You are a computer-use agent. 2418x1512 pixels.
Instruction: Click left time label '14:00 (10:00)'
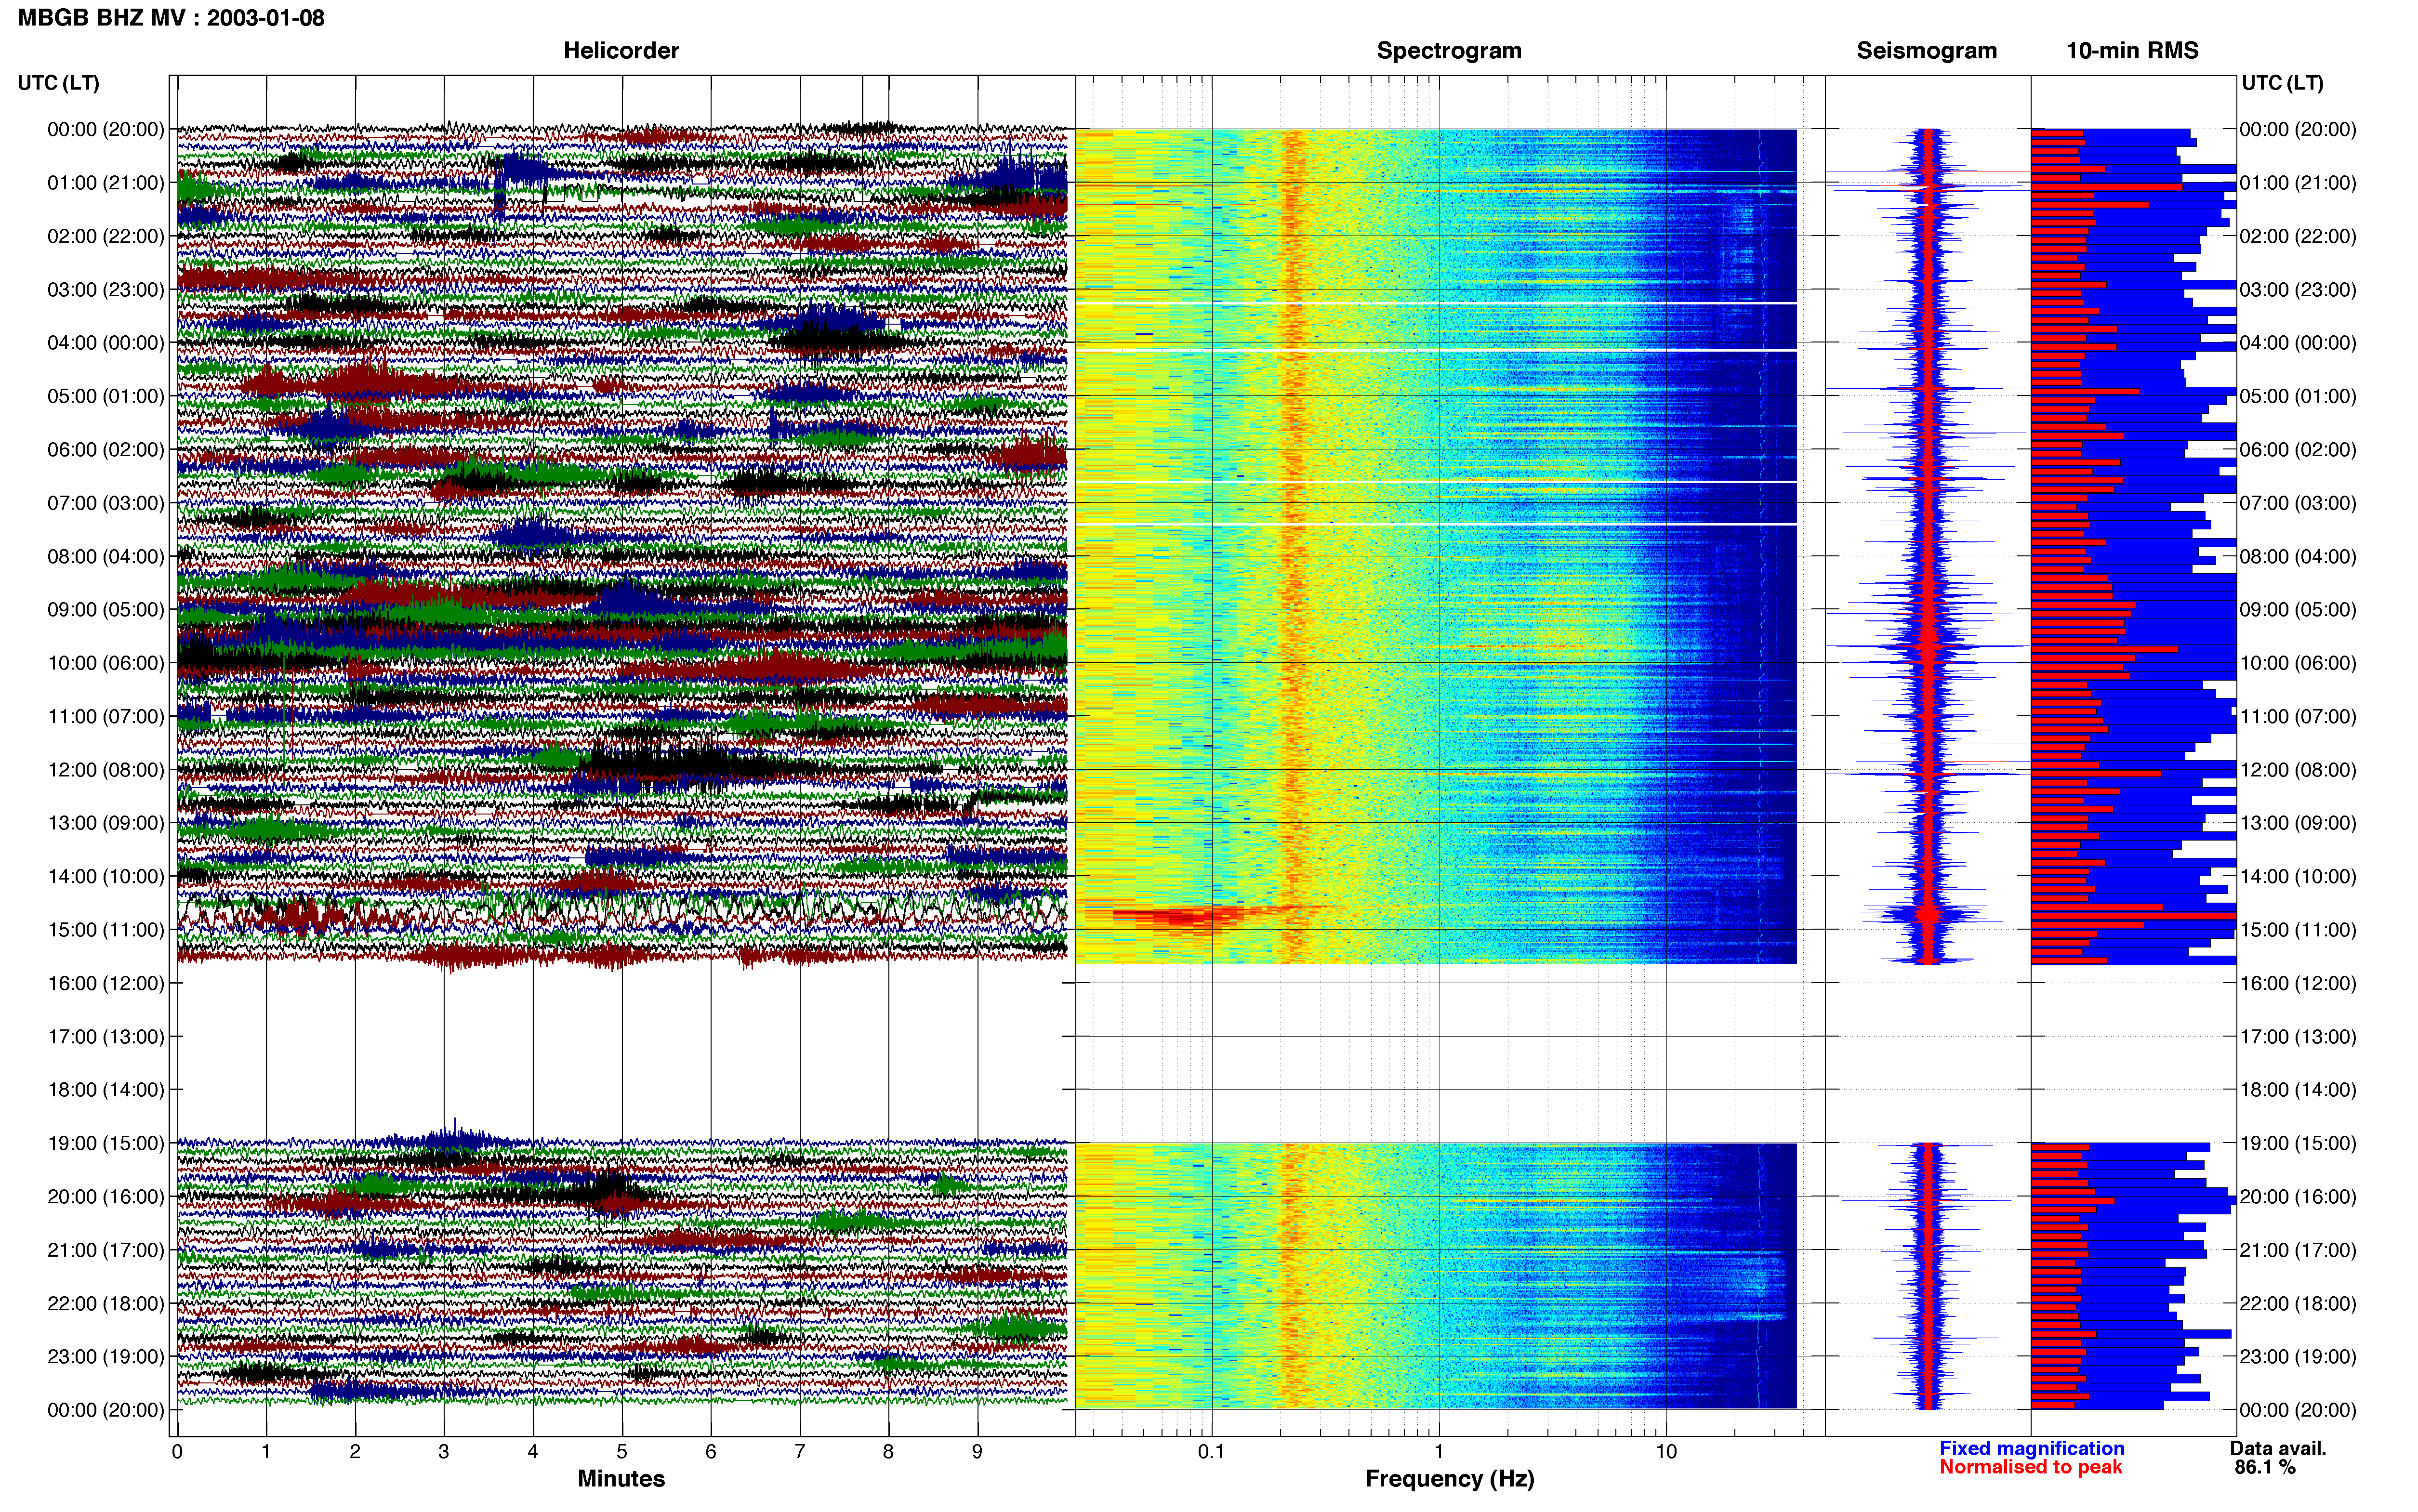pos(106,876)
